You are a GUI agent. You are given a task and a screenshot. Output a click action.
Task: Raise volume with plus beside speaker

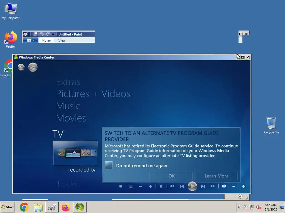click(x=244, y=186)
